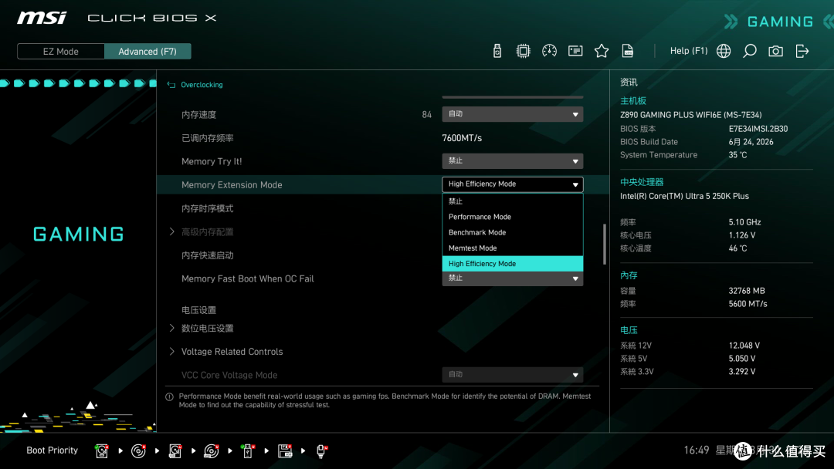Open the Memory Try It! dropdown
Viewport: 834px width, 469px height.
tap(512, 161)
